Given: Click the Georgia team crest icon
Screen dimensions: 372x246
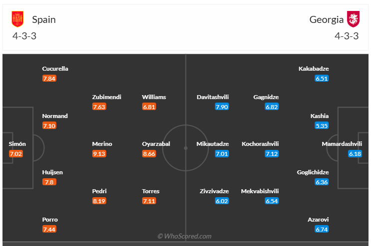Looking at the screenshot, I should click(354, 19).
